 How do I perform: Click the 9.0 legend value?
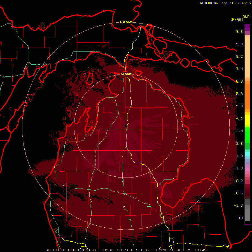(x=239, y=44)
